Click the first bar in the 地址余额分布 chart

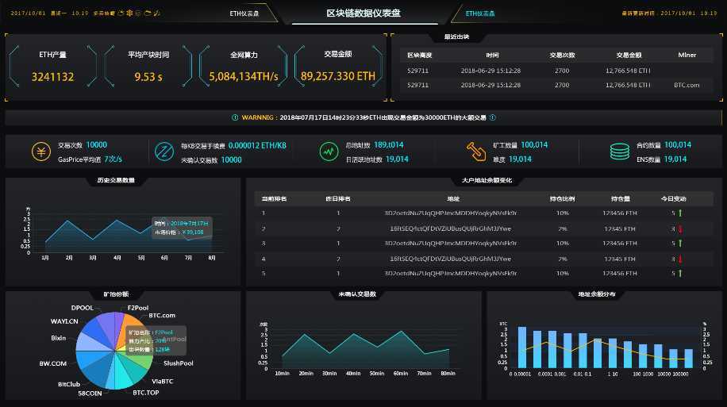coord(522,347)
